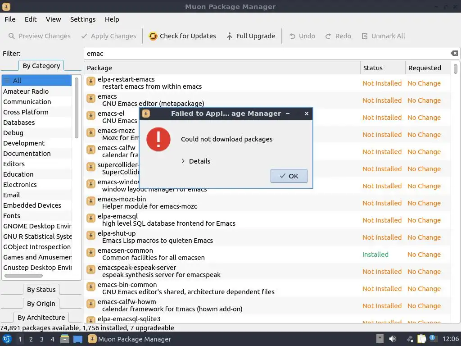Click the removable media eject tray icon
Viewport: 461px width, 346px height.
380,339
